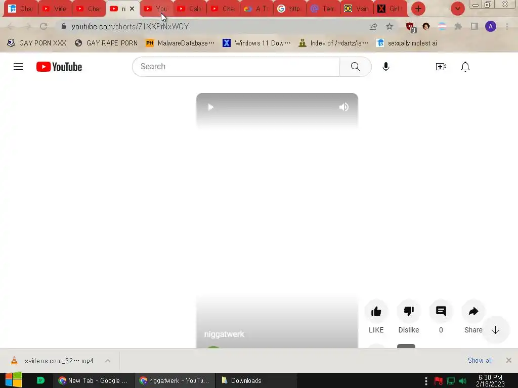Viewport: 518px width, 388px height.
Task: Go forward to the next page
Action: click(27, 26)
